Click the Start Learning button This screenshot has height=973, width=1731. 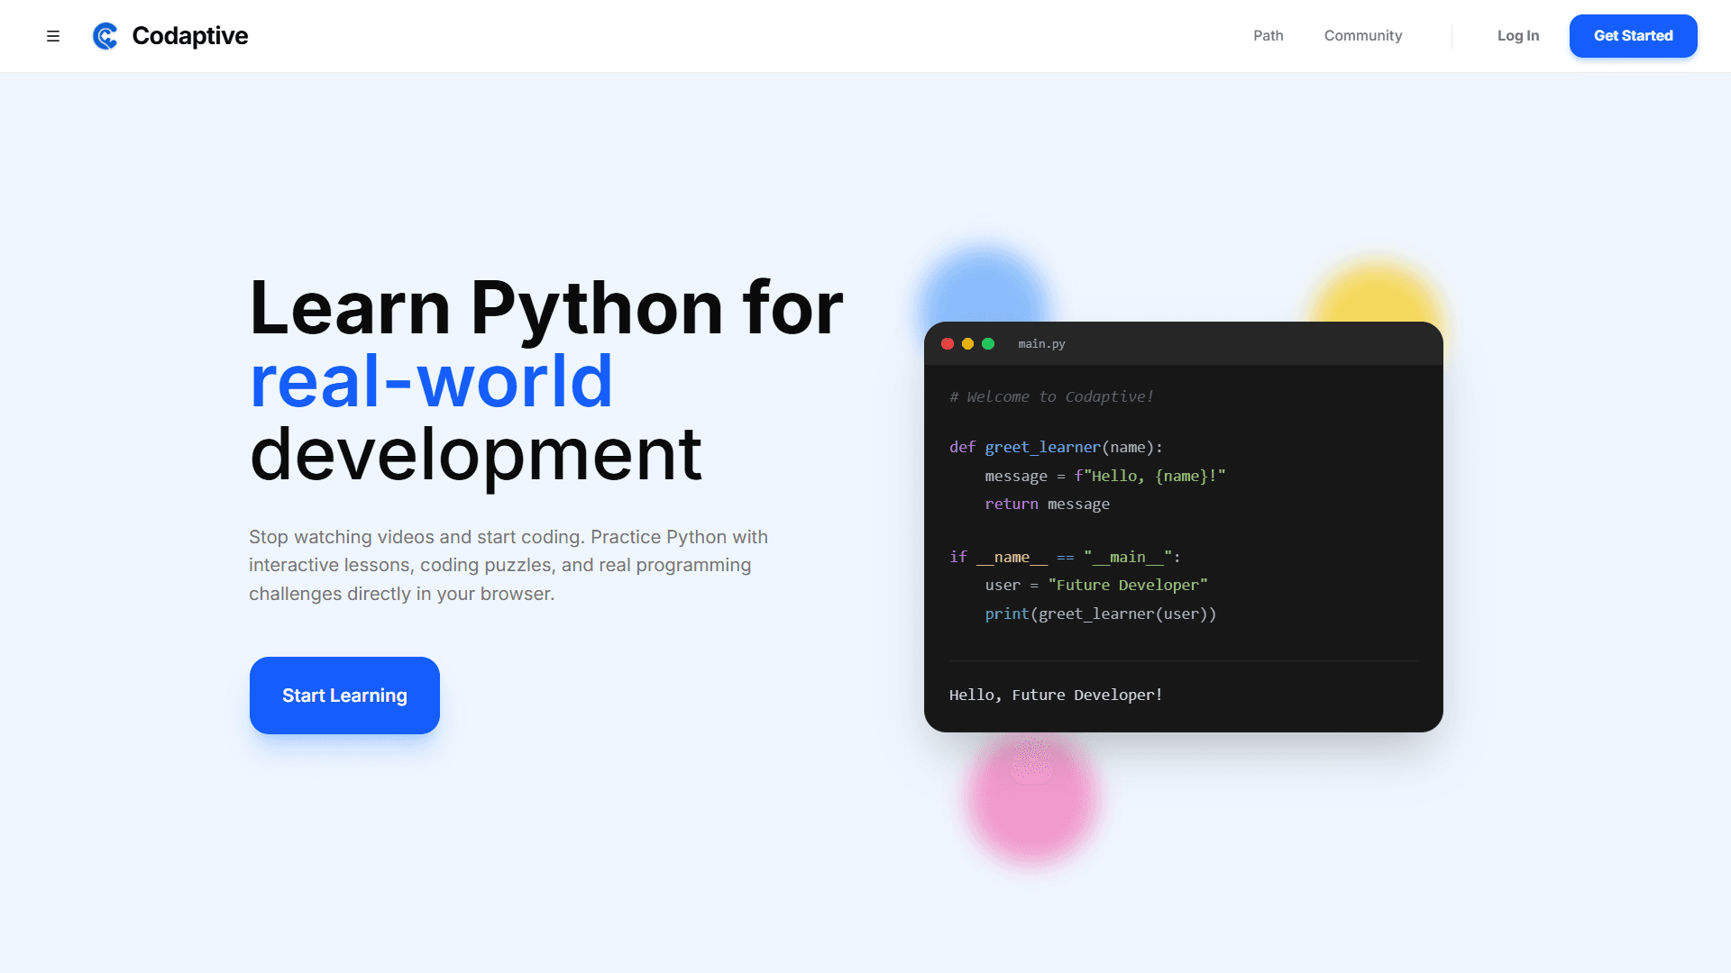344,696
